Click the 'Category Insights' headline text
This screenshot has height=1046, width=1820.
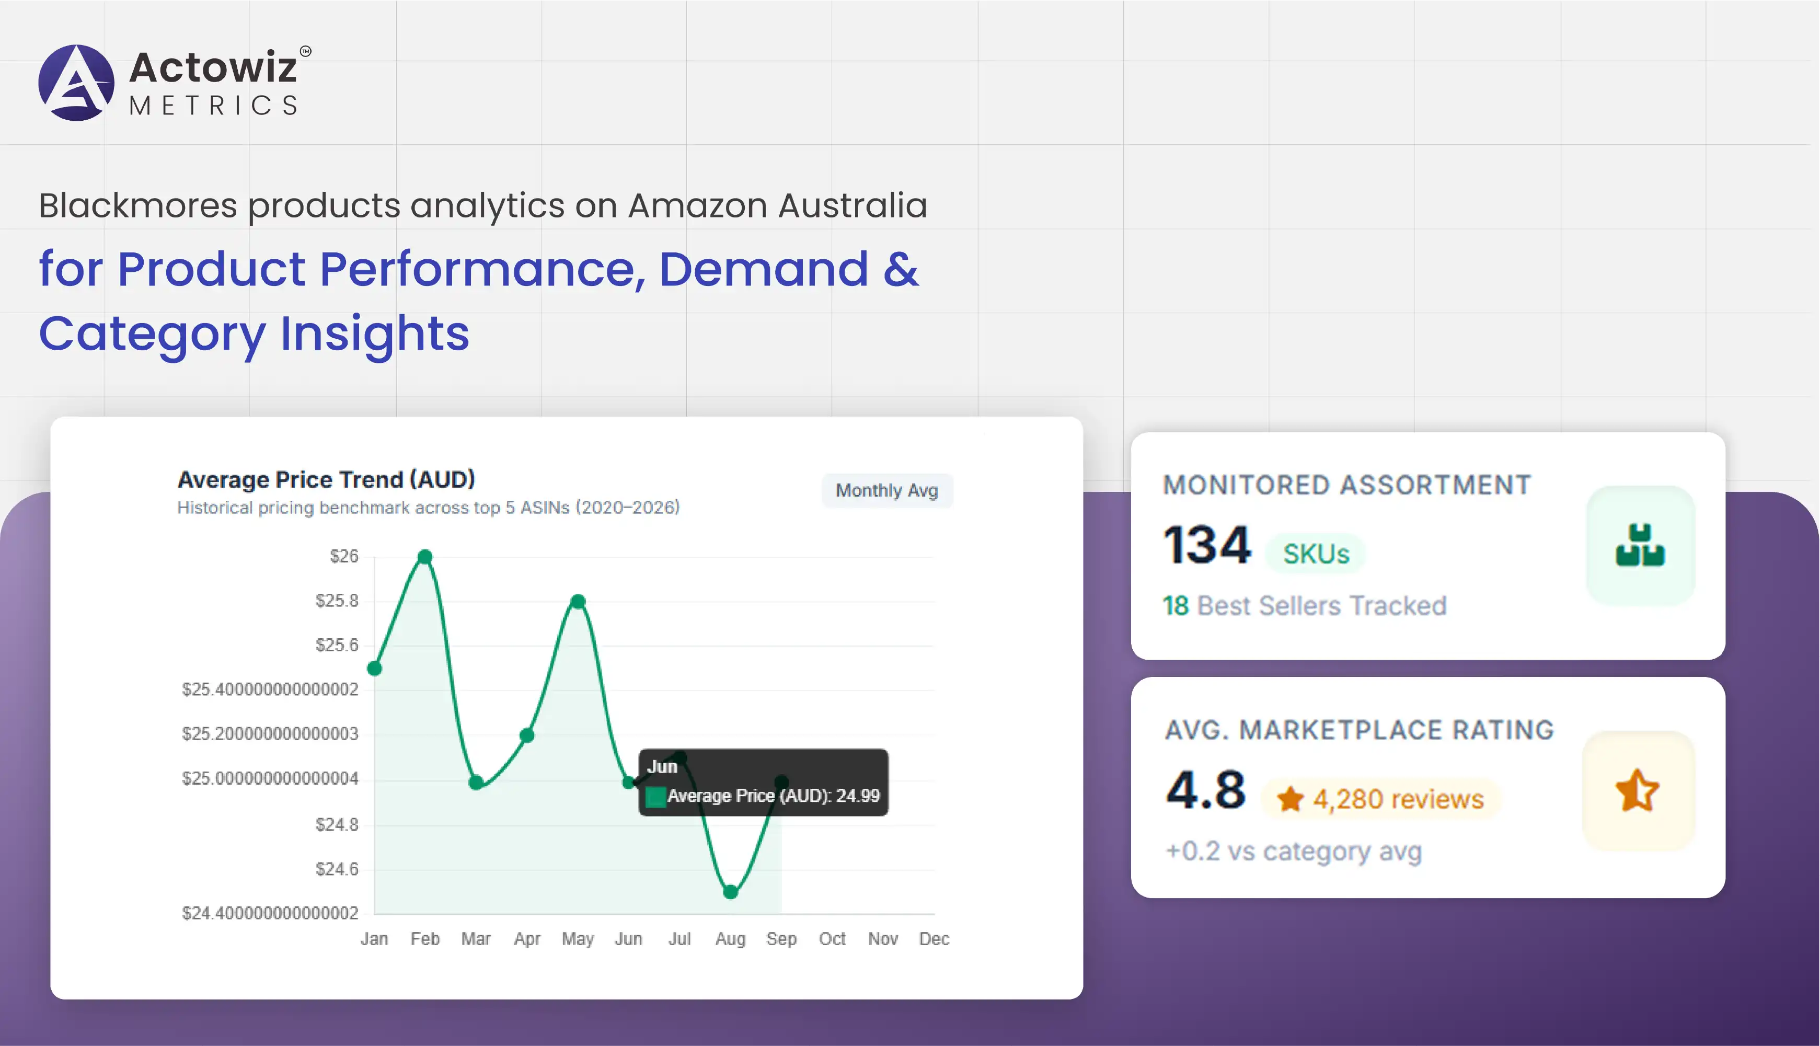click(254, 335)
